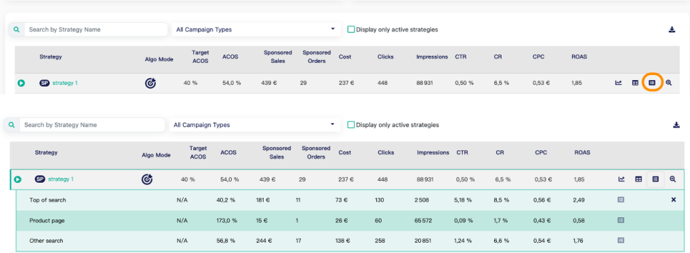
Task: Click the list icon in the Top of search row
Action: [x=620, y=200]
